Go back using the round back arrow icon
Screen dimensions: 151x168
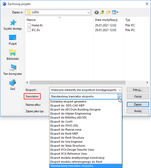click(97, 12)
